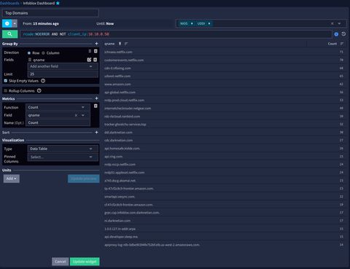The width and height of the screenshot is (350, 269).
Task: Click the a745.dscg.akamai.net row
Action: (x=224, y=181)
